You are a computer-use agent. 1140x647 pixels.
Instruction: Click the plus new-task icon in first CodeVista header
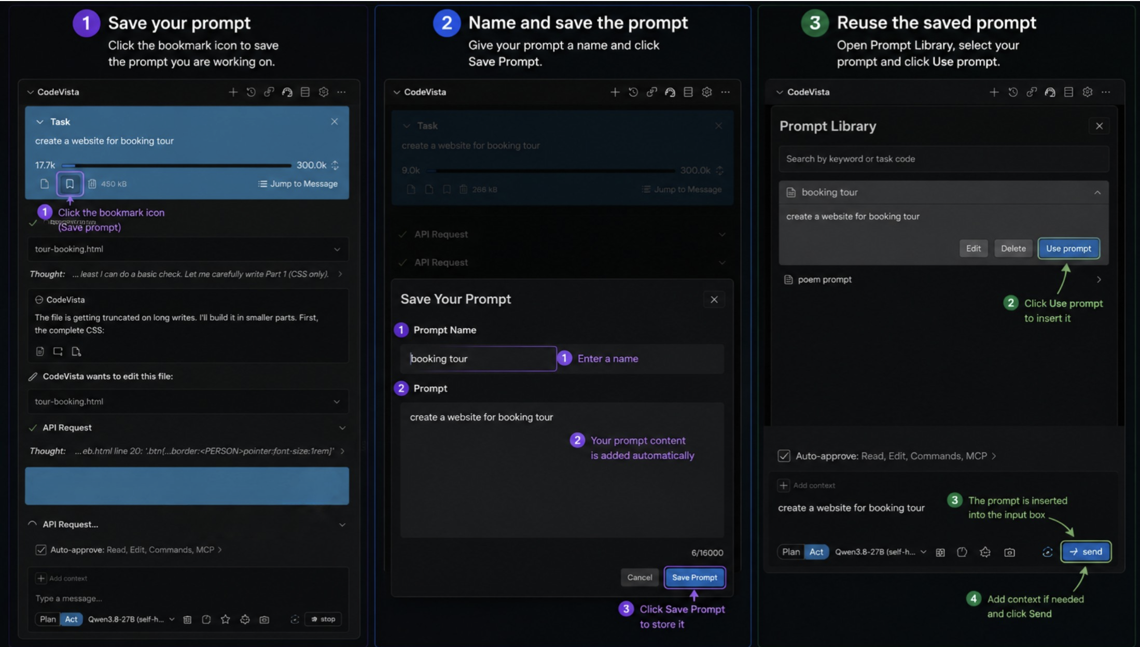[233, 92]
